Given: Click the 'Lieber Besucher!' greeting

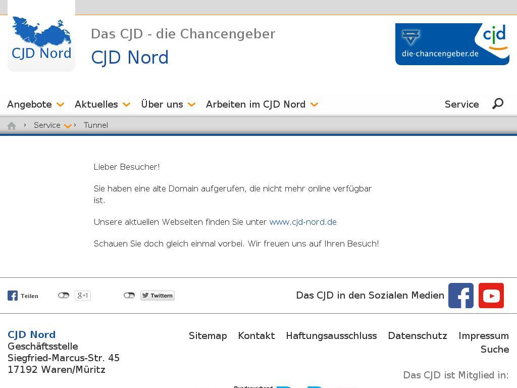Looking at the screenshot, I should pos(127,167).
